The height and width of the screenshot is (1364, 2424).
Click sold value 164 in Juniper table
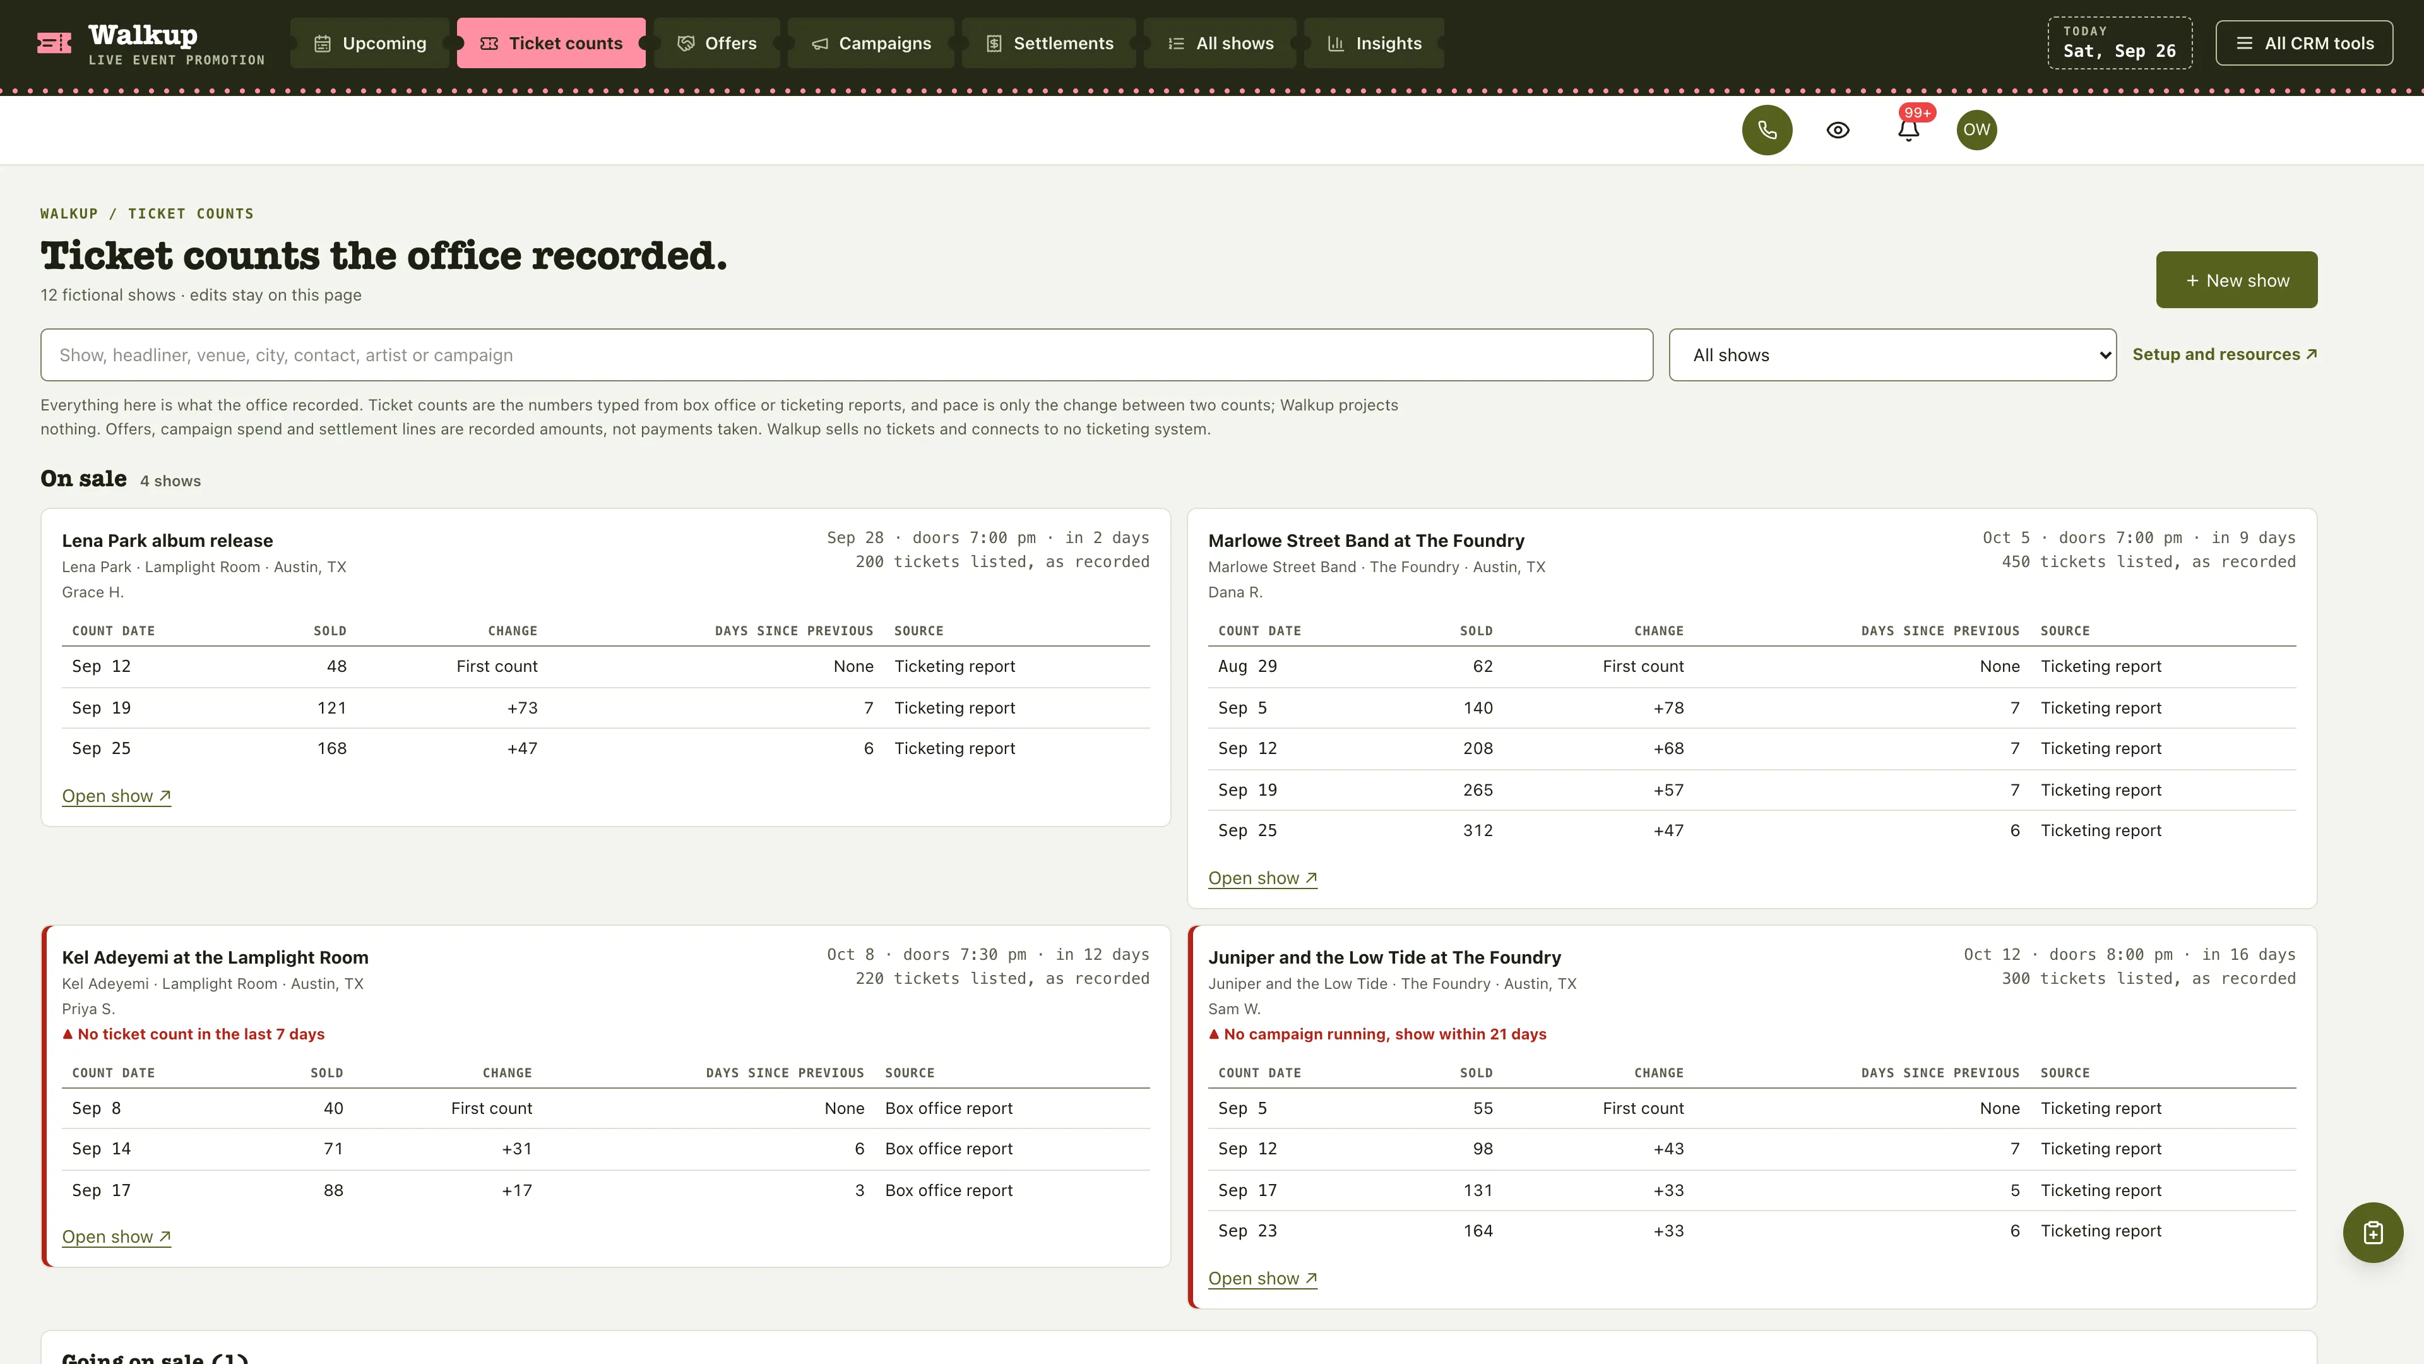tap(1477, 1230)
